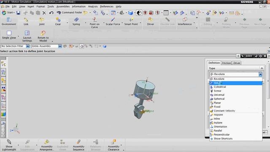The height and width of the screenshot is (152, 270).
Task: Select Inplane constraint type
Action: coord(236,123)
